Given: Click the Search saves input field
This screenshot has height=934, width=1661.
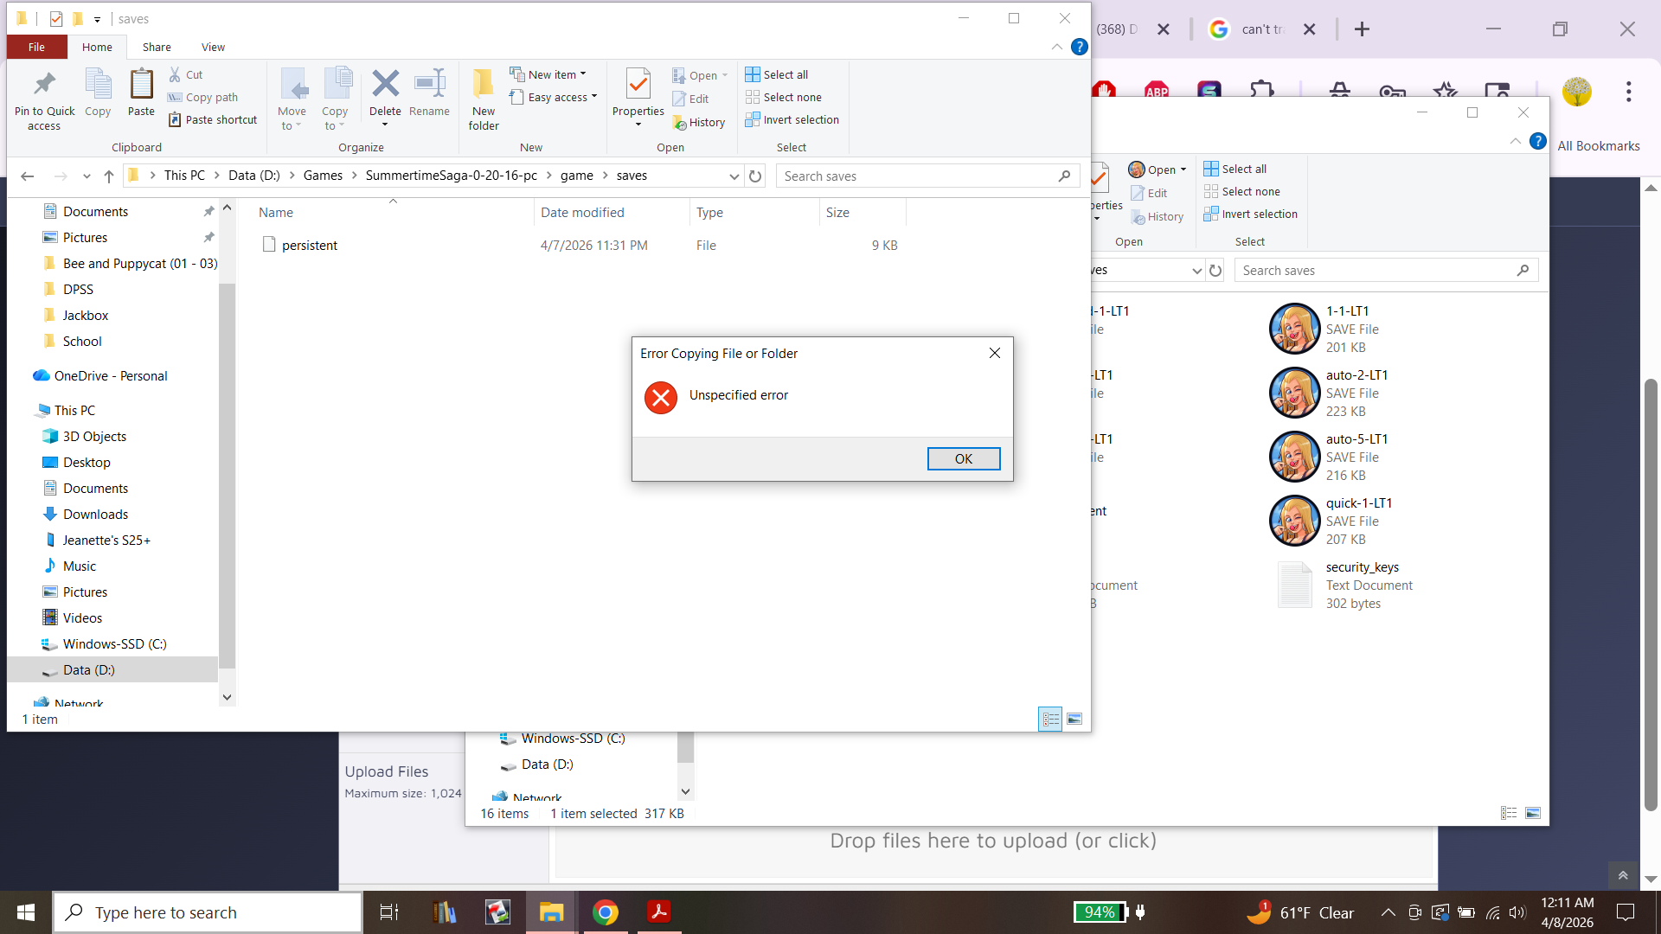Looking at the screenshot, I should [x=917, y=176].
